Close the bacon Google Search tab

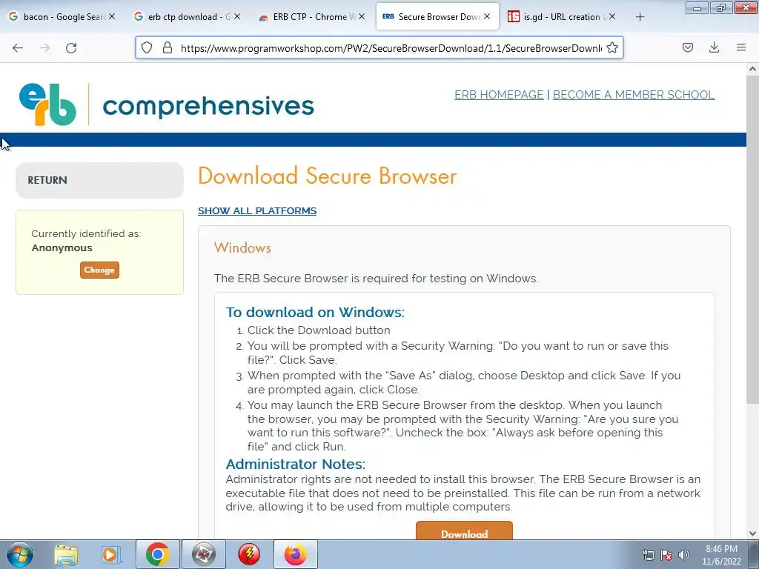pyautogui.click(x=112, y=16)
